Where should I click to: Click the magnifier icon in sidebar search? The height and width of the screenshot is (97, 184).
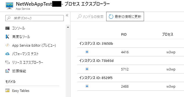tap(9, 18)
